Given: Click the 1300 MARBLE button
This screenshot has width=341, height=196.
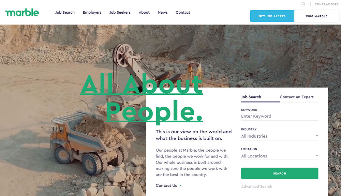Looking at the screenshot, I should pos(316,16).
